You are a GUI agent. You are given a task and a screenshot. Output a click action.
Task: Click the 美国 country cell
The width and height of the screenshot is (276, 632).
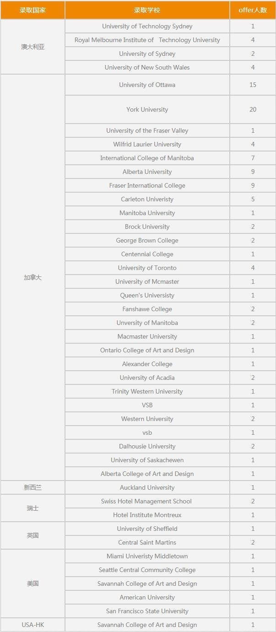[32, 583]
